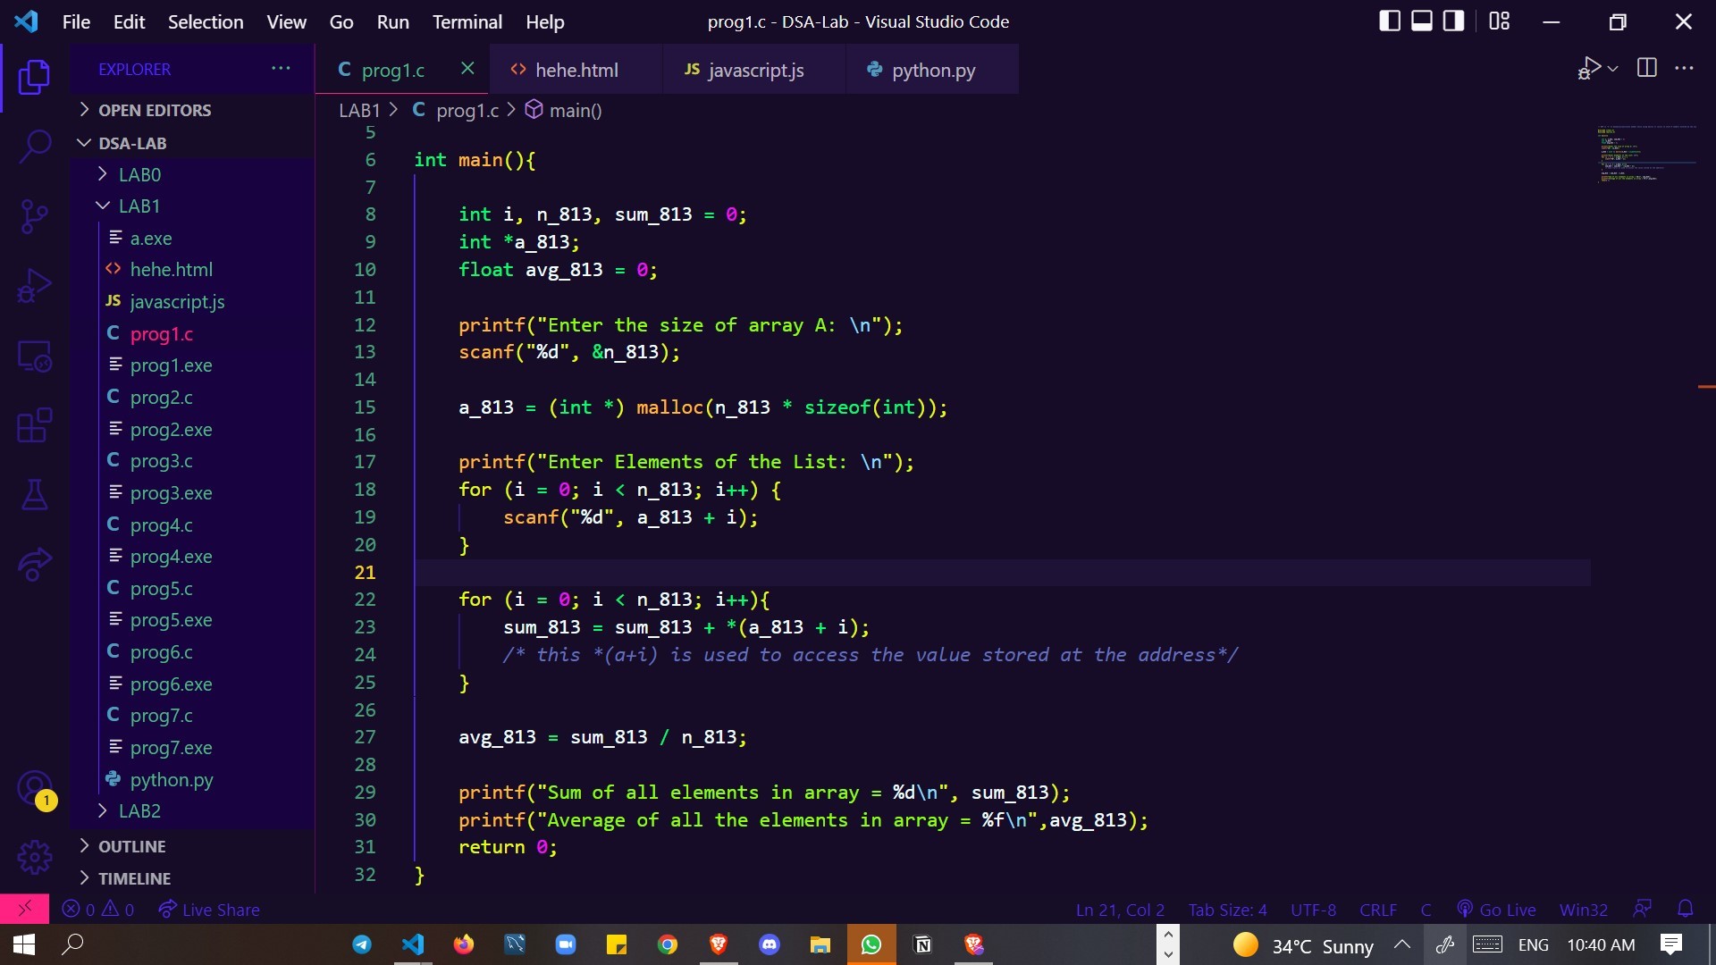Screen dimensions: 1716x965
Task: Click Live Share in status bar
Action: pos(209,910)
